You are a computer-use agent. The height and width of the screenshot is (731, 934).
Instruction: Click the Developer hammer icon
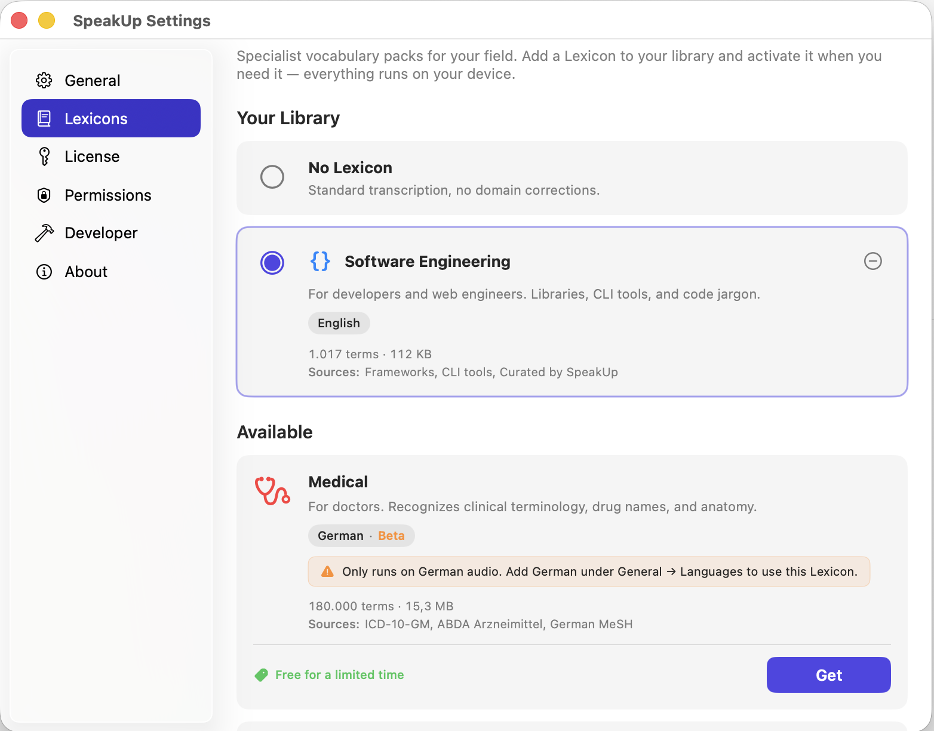pos(44,233)
